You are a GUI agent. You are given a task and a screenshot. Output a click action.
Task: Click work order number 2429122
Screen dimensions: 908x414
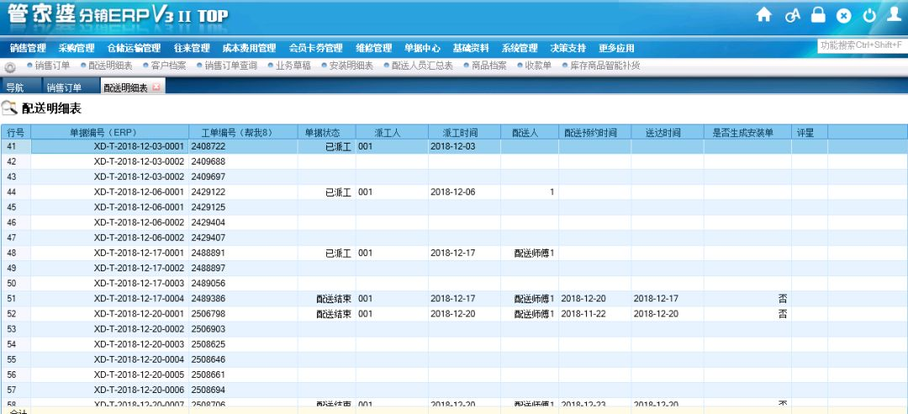209,192
